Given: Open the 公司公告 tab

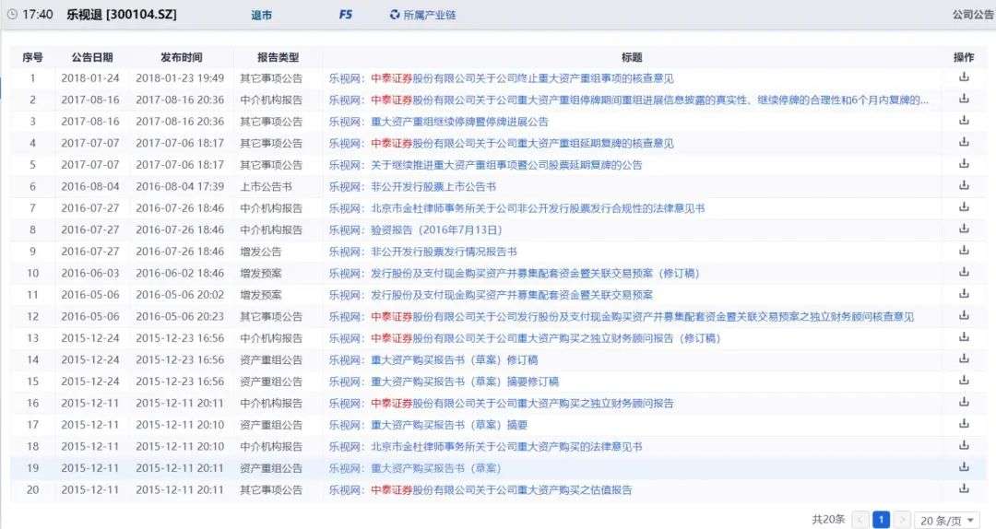Looking at the screenshot, I should pos(973,14).
